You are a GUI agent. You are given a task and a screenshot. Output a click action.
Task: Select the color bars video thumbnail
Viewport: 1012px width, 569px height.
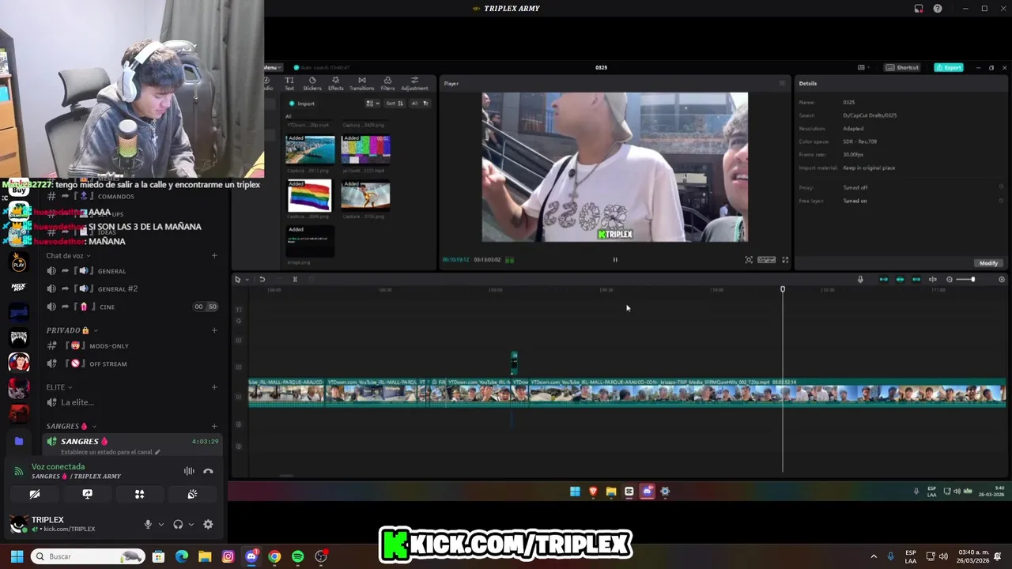(365, 149)
